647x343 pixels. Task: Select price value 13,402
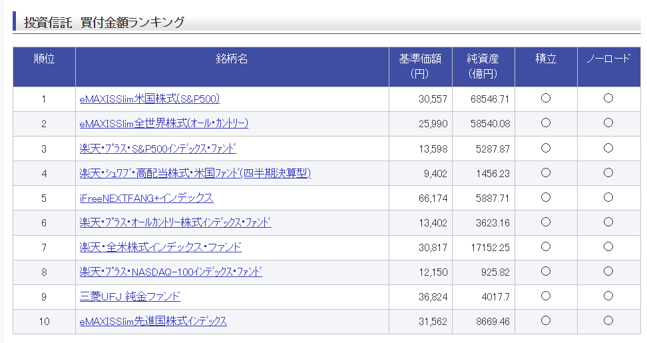point(433,223)
